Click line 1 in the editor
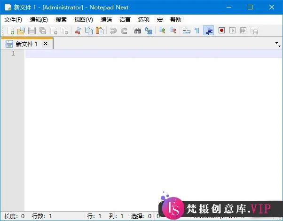The image size is (283, 221). click(154, 54)
